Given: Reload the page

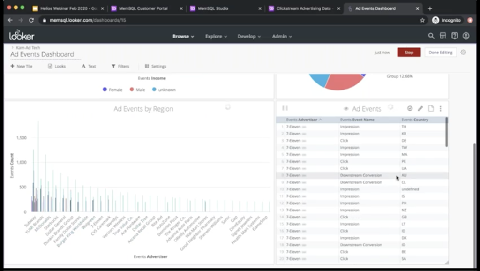Looking at the screenshot, I should coord(31,20).
